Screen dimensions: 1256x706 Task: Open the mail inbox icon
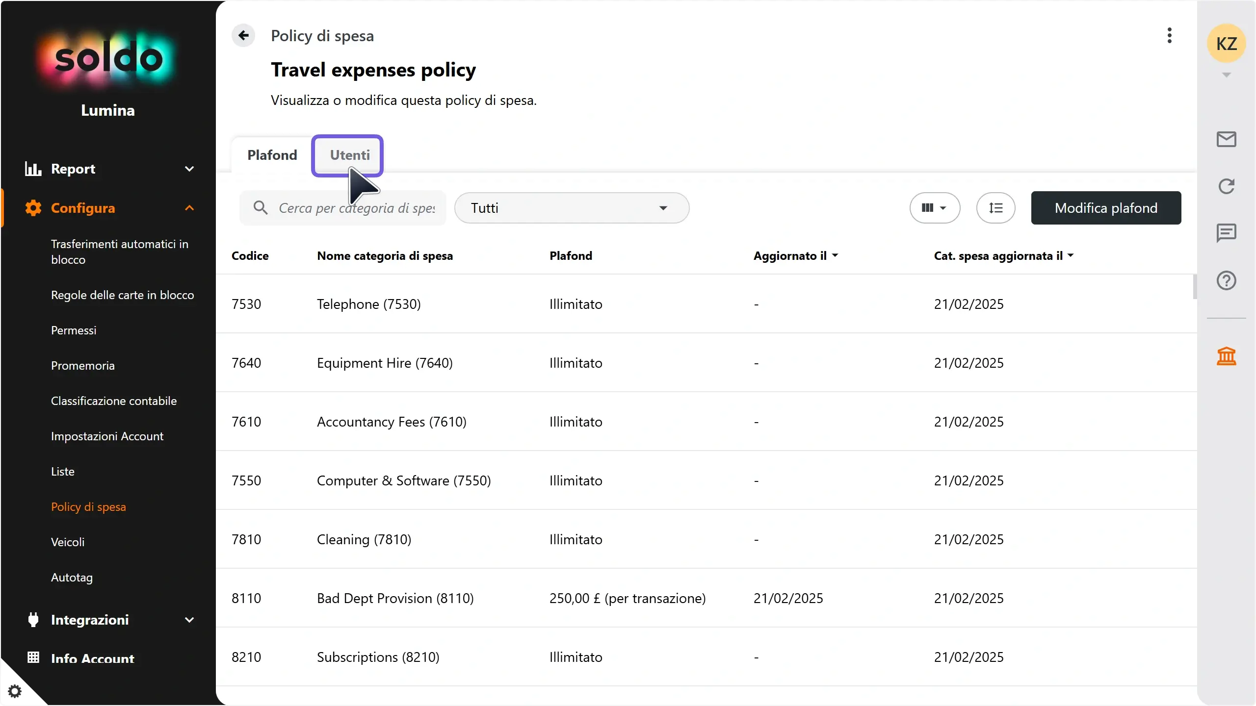coord(1226,139)
